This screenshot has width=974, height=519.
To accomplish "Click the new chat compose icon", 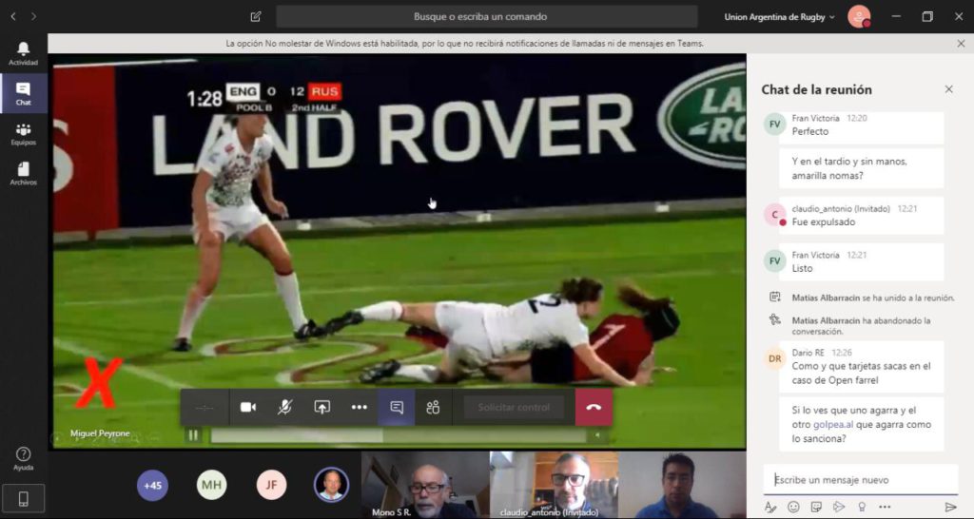I will point(256,16).
